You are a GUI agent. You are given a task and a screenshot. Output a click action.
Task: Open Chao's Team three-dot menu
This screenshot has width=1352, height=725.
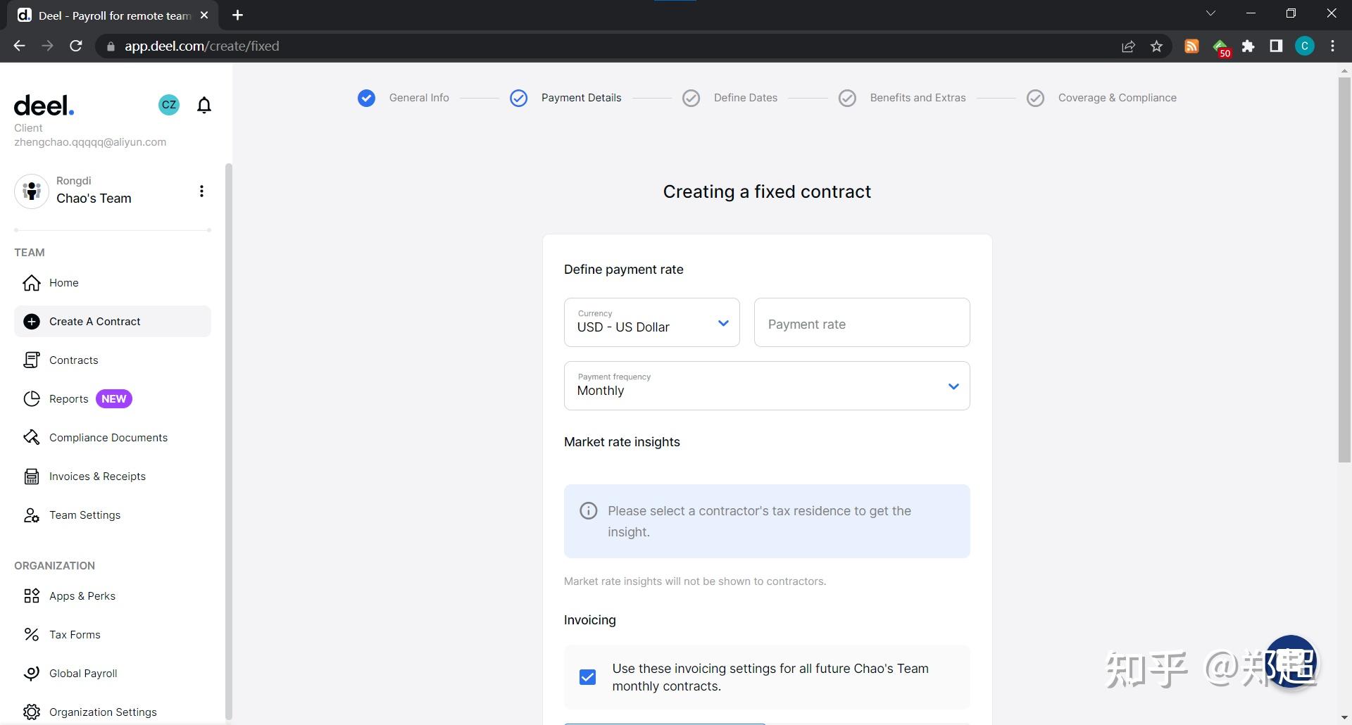click(x=201, y=191)
